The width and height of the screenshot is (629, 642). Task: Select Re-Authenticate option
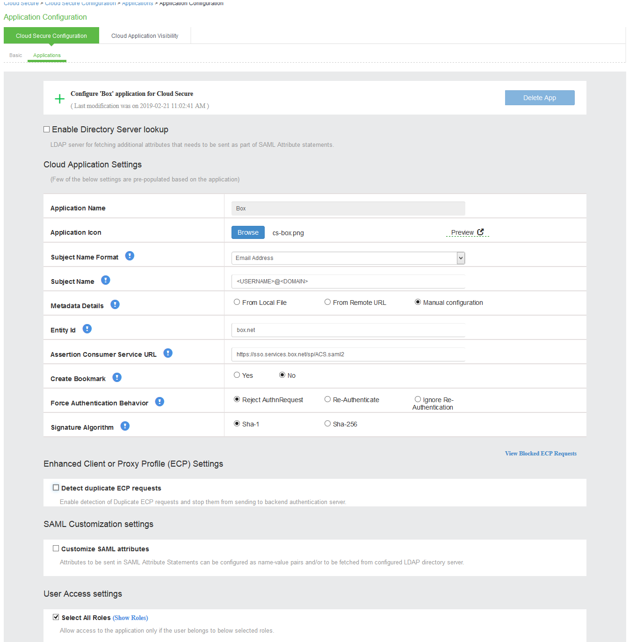[328, 399]
